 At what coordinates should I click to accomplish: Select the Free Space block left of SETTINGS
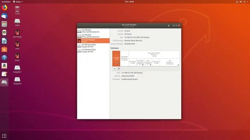(133, 62)
